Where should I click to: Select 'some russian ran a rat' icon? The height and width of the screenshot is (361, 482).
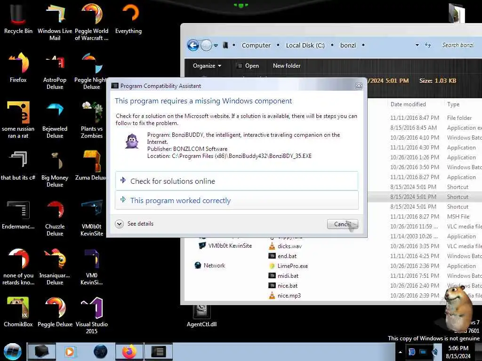(x=18, y=120)
